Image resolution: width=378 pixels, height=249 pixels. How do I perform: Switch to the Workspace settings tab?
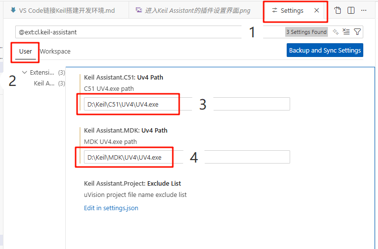[x=55, y=52]
